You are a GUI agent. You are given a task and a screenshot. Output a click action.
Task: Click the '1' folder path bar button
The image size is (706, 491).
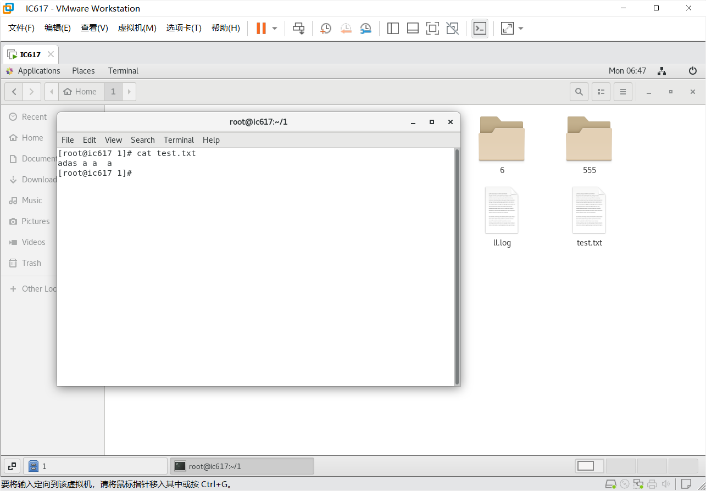coord(113,92)
